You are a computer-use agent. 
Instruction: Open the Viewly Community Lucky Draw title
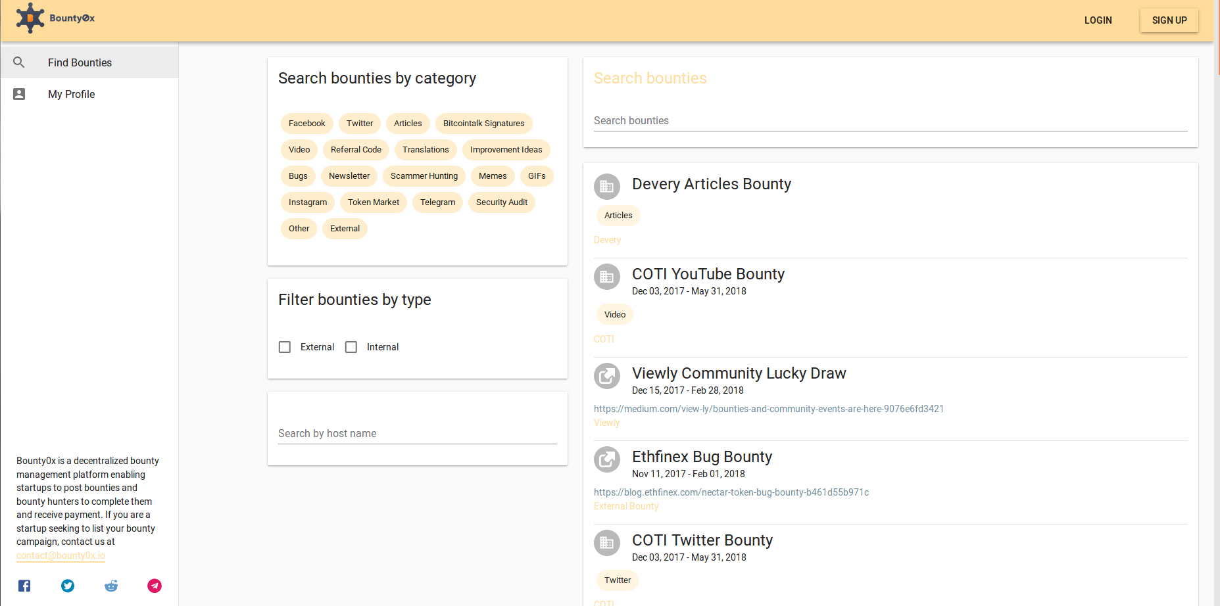click(x=739, y=373)
